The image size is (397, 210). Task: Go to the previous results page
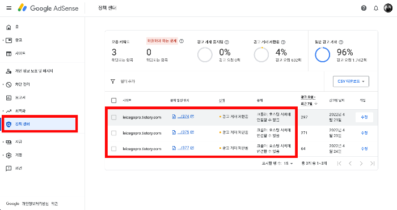[350, 164]
